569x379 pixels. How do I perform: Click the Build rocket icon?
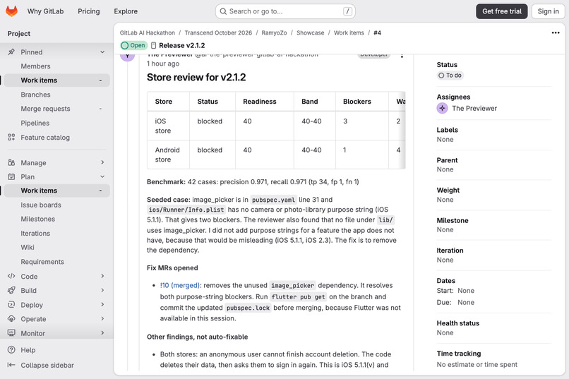[11, 290]
